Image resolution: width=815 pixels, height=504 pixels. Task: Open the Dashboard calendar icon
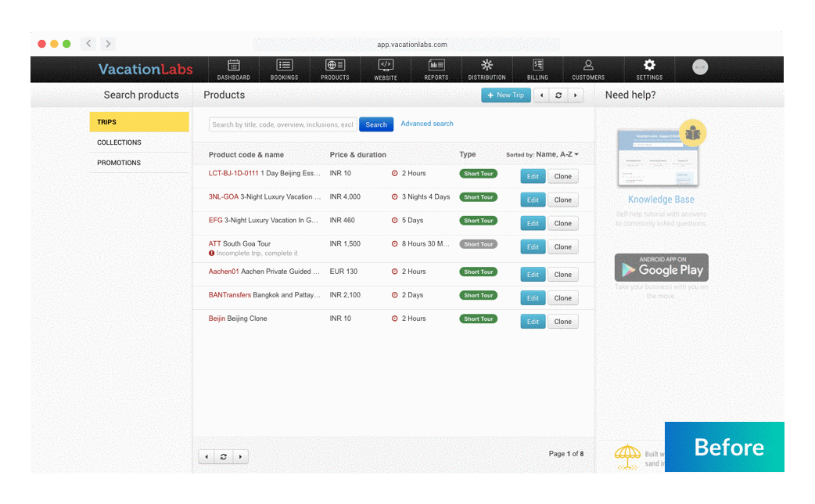coord(233,66)
